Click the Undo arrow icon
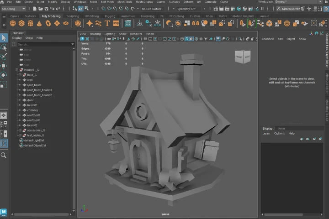 point(52,9)
